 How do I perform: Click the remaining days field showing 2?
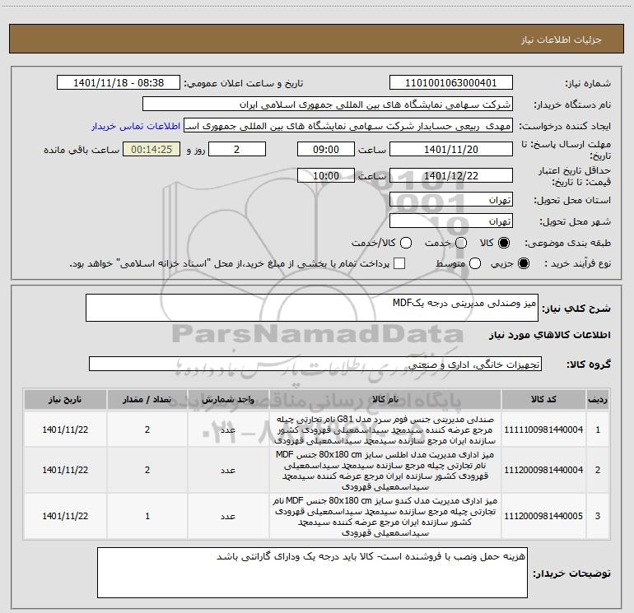(237, 149)
